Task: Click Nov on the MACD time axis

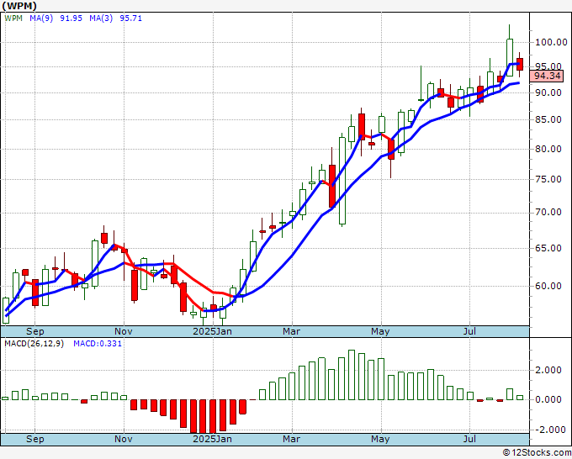Action: click(x=124, y=439)
